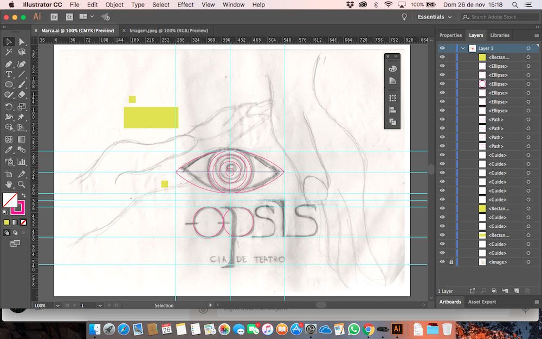542x339 pixels.
Task: Open the Effect menu
Action: click(185, 4)
